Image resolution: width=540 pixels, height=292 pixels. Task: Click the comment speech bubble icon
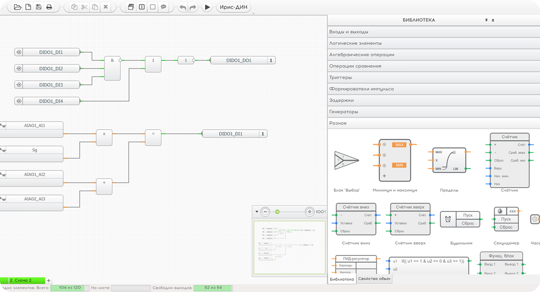163,7
